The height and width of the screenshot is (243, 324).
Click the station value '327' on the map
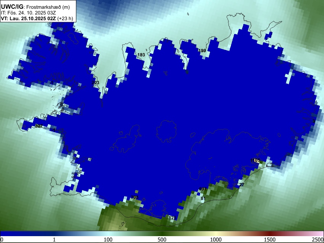(x=39, y=126)
